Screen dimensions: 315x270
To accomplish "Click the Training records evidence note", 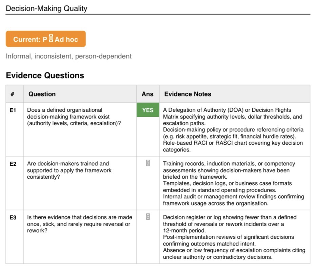I will pos(229,170).
